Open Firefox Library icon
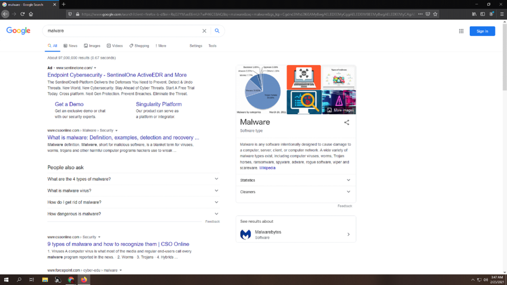The image size is (507, 285). (x=474, y=14)
